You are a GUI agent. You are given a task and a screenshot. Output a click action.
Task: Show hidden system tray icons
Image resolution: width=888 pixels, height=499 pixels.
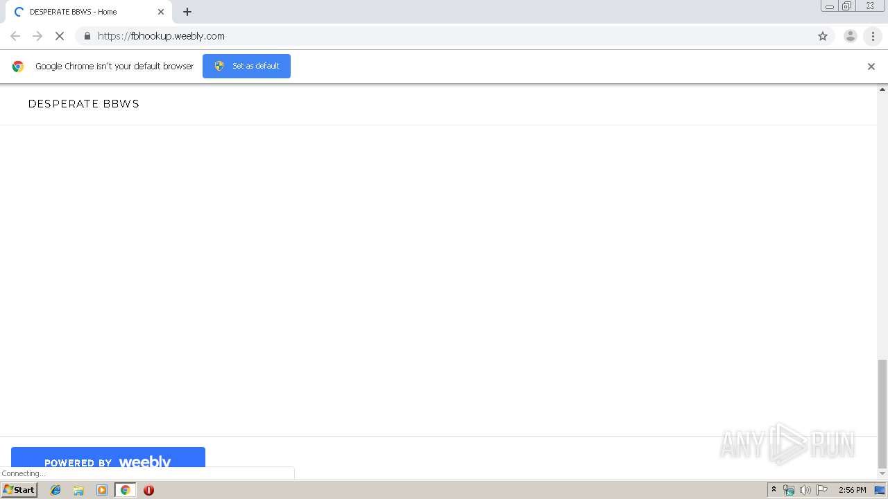[x=774, y=490]
